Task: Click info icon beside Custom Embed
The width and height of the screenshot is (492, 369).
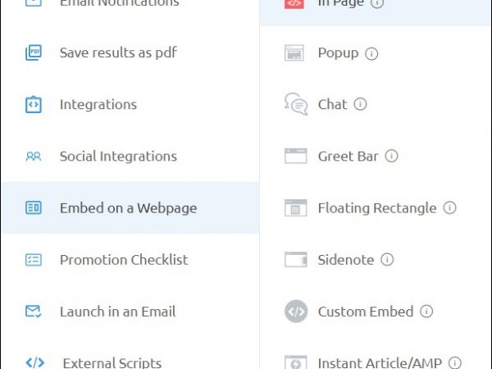Action: point(426,312)
